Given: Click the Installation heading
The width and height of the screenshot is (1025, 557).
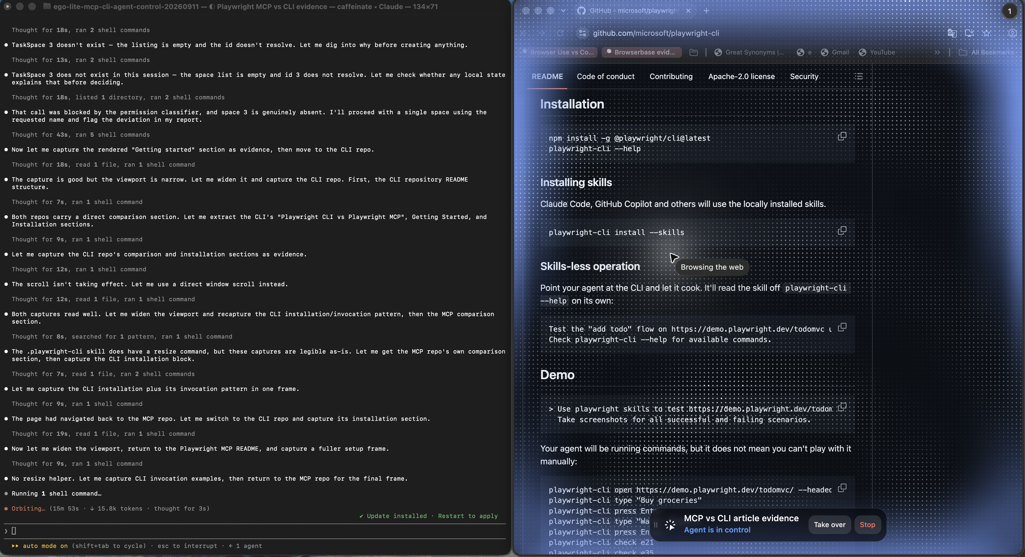Looking at the screenshot, I should tap(572, 104).
